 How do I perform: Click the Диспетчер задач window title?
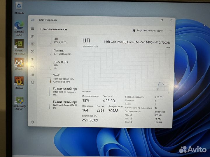tap(48, 20)
